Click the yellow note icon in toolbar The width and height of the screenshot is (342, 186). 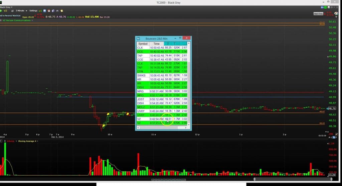[x=62, y=11]
